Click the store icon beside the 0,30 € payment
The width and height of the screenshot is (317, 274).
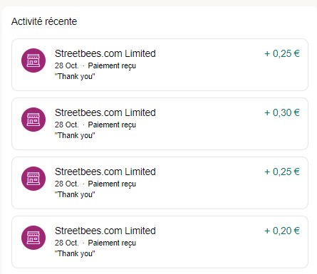point(33,120)
